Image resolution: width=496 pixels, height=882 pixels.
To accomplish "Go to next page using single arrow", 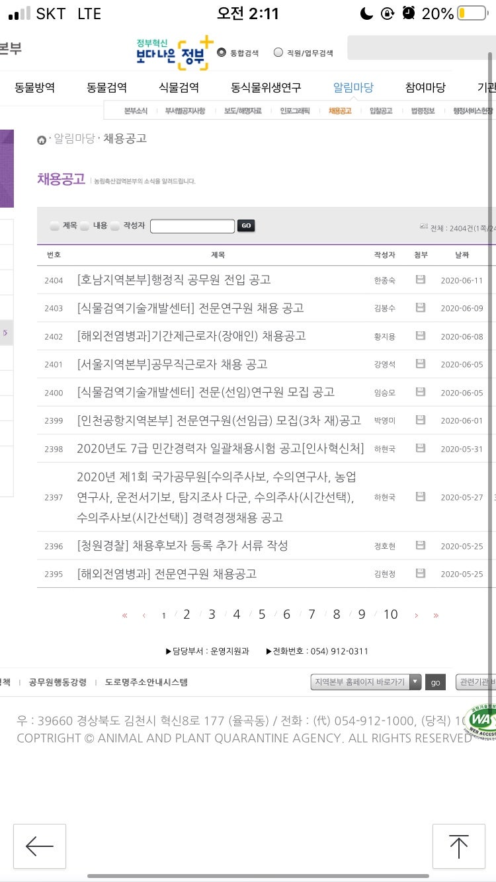I will coord(416,615).
